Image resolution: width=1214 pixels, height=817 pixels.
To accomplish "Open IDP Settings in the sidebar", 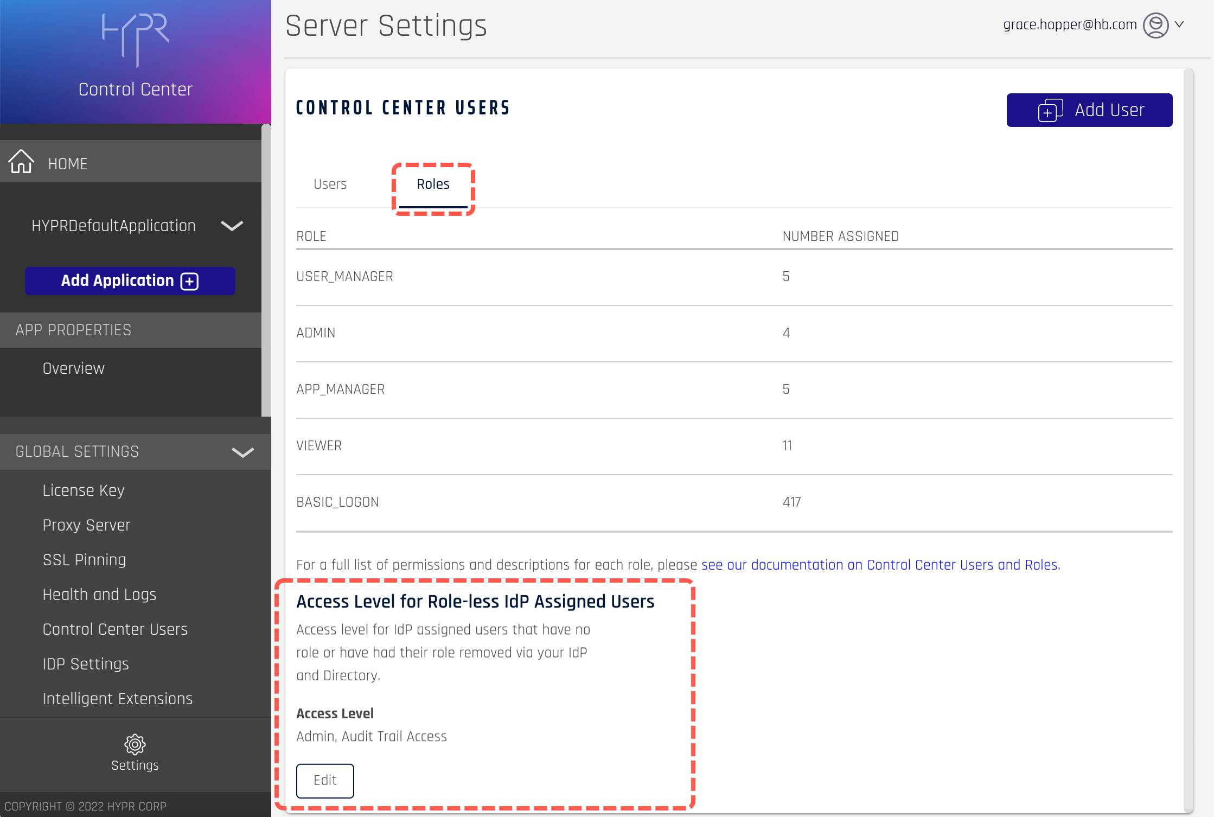I will click(x=86, y=664).
